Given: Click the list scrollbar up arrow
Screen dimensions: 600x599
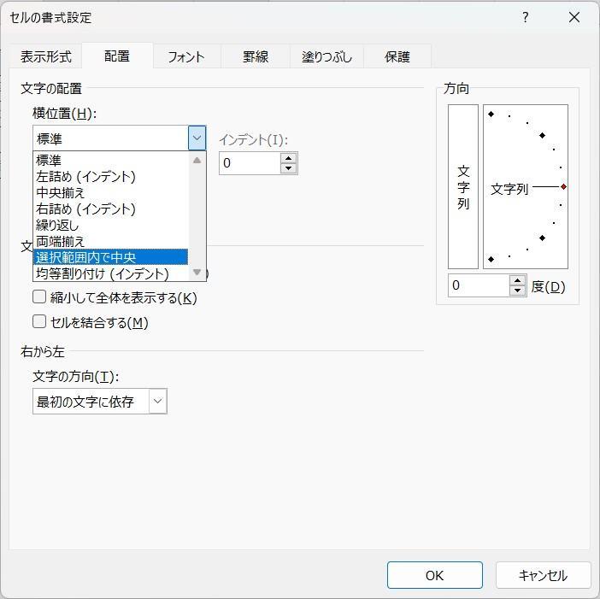Looking at the screenshot, I should pyautogui.click(x=197, y=161).
